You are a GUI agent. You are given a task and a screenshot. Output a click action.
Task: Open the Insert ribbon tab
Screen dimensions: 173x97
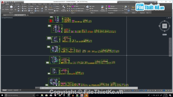[x=12, y=4]
